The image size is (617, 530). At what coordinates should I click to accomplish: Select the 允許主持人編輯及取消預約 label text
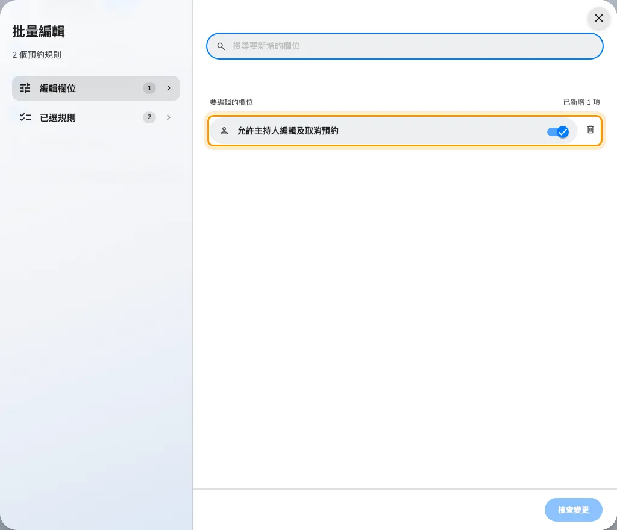pos(287,131)
